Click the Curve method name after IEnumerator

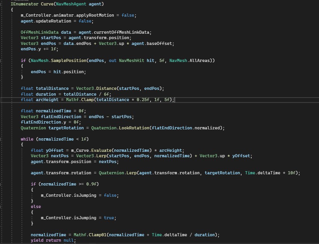coord(47,4)
